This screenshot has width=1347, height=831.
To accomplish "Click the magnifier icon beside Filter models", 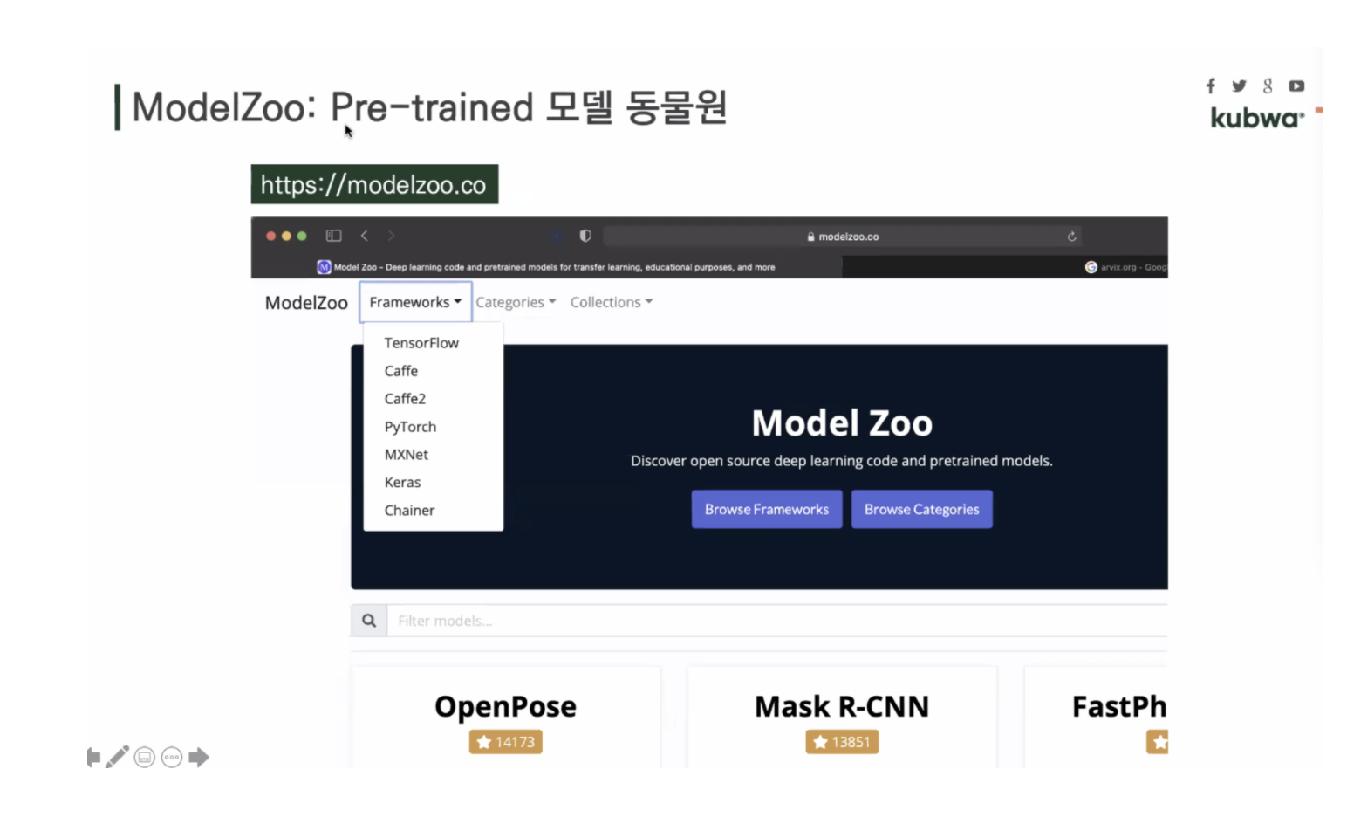I will (369, 621).
